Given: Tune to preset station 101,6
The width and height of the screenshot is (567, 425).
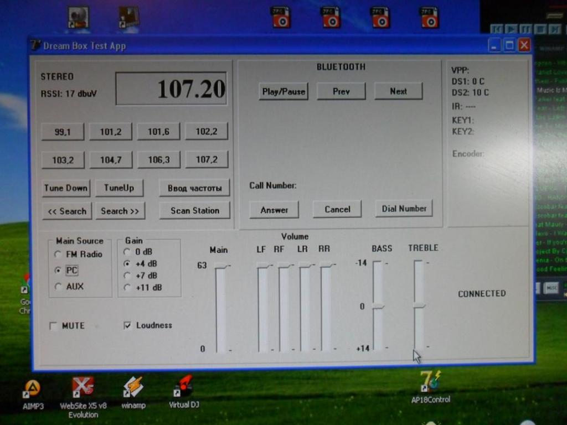Looking at the screenshot, I should (158, 131).
